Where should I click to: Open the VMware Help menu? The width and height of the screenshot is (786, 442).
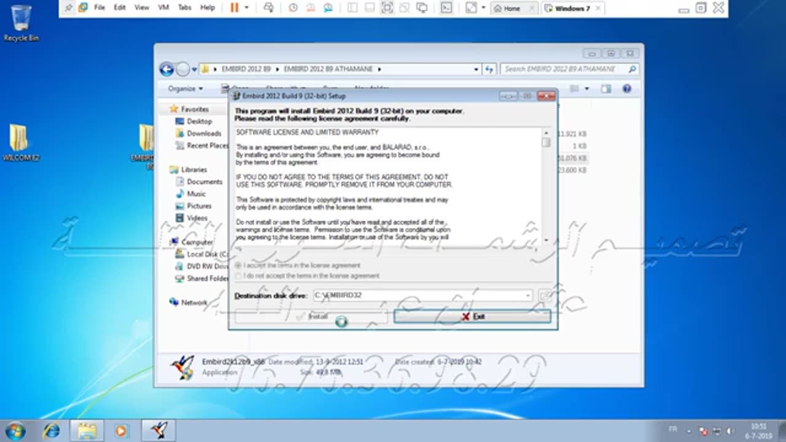pos(208,8)
